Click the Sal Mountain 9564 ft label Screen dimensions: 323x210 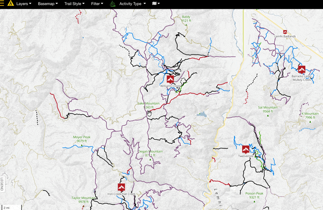coord(268,109)
